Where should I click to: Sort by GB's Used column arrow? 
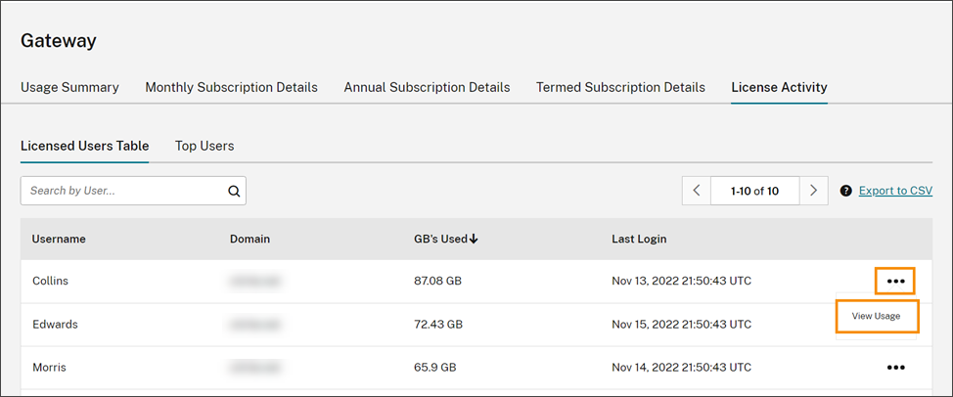pyautogui.click(x=475, y=239)
